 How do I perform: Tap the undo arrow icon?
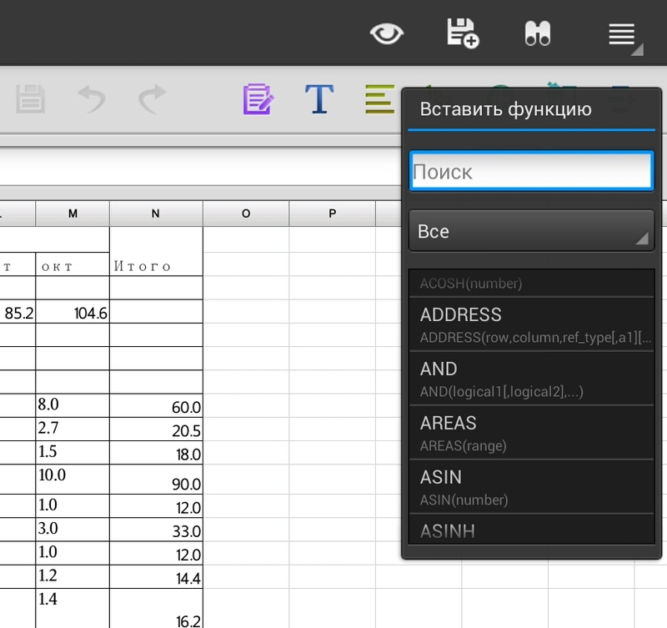[x=92, y=99]
